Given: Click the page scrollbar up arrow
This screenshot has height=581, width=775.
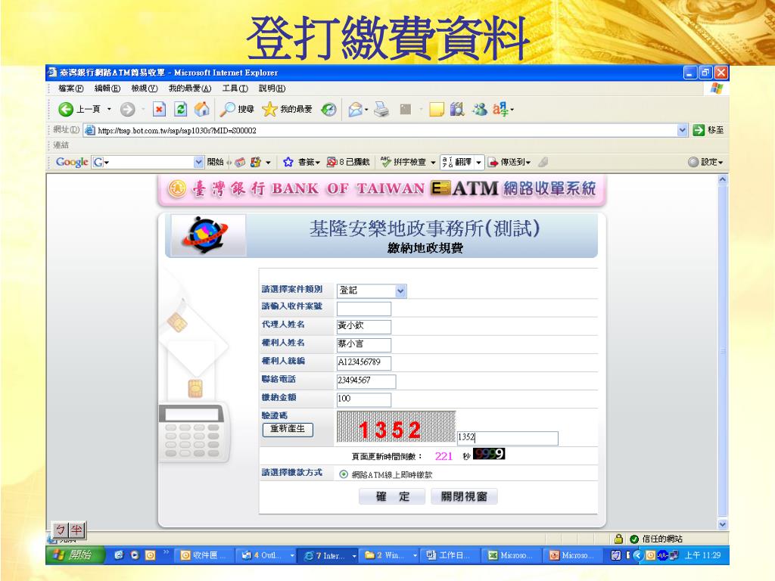Looking at the screenshot, I should [723, 179].
